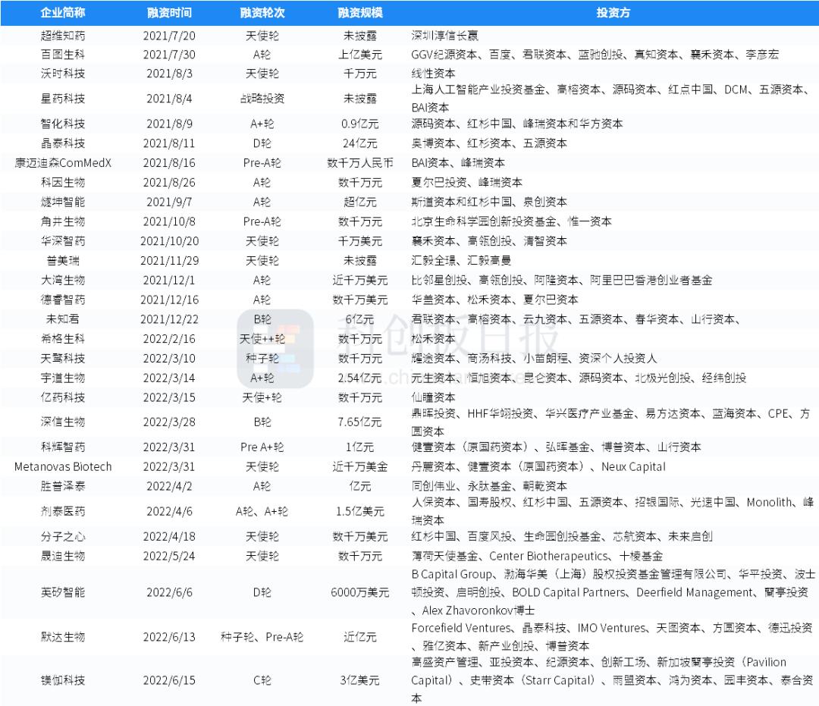Viewport: 819px width, 706px height.
Task: Click the date 2021/7/20
Action: coord(169,36)
